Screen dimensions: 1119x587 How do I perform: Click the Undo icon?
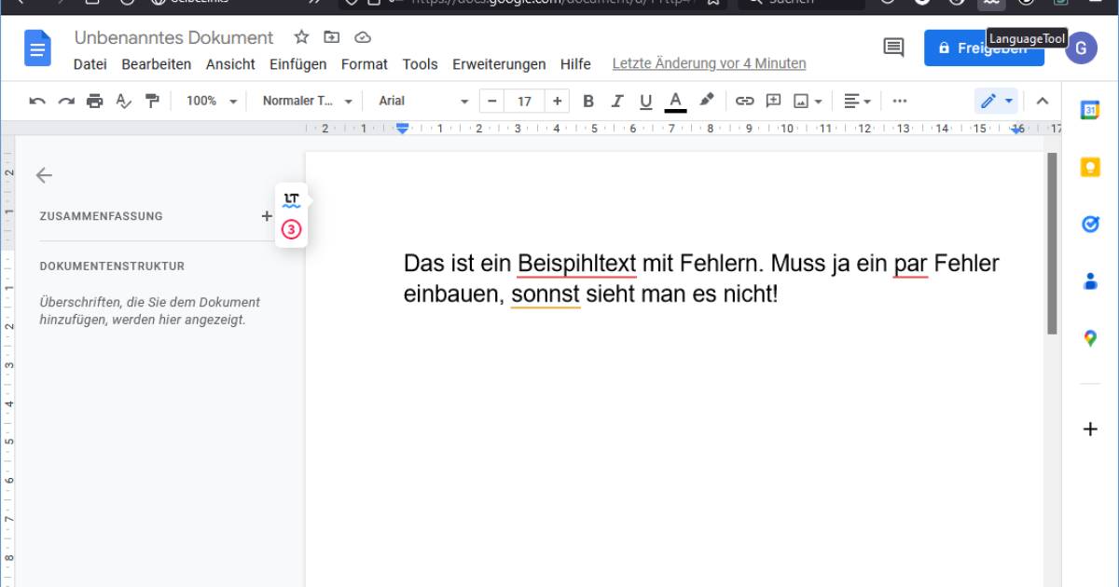pyautogui.click(x=37, y=101)
